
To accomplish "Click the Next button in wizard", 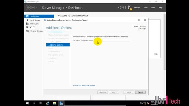I will [x=114, y=92].
